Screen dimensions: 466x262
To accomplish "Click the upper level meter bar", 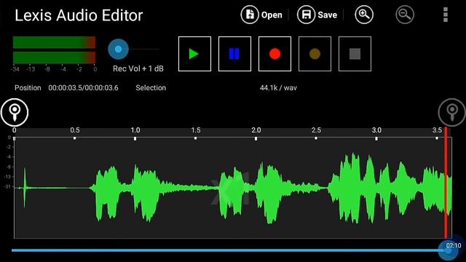I will [54, 42].
